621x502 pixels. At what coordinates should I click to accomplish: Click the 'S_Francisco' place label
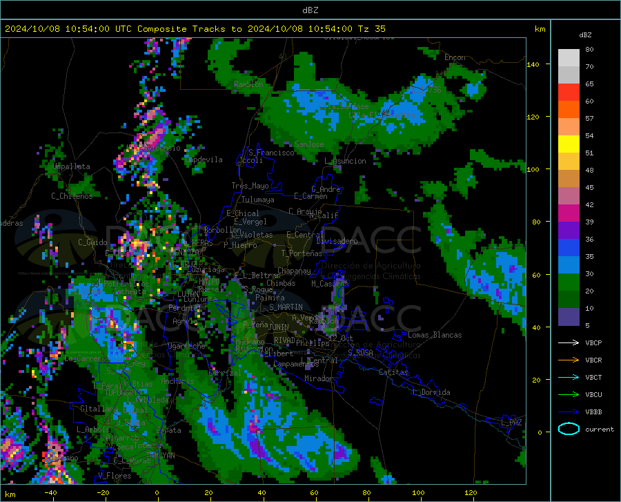[x=271, y=153]
